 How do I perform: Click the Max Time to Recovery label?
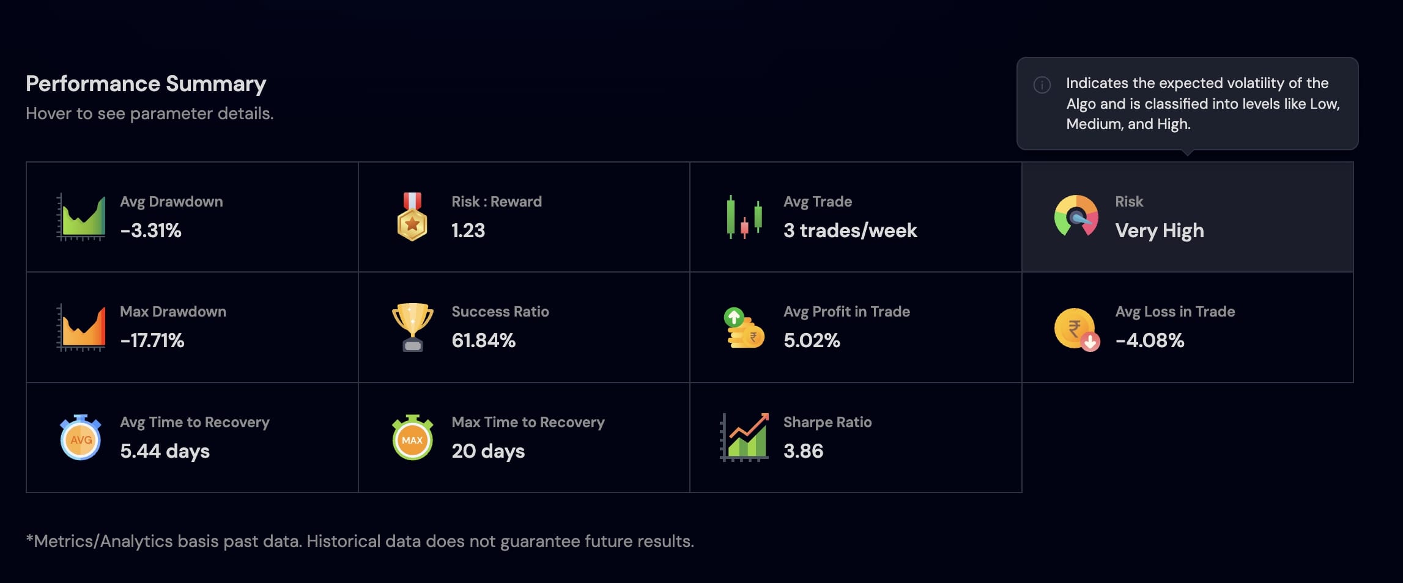(x=528, y=422)
